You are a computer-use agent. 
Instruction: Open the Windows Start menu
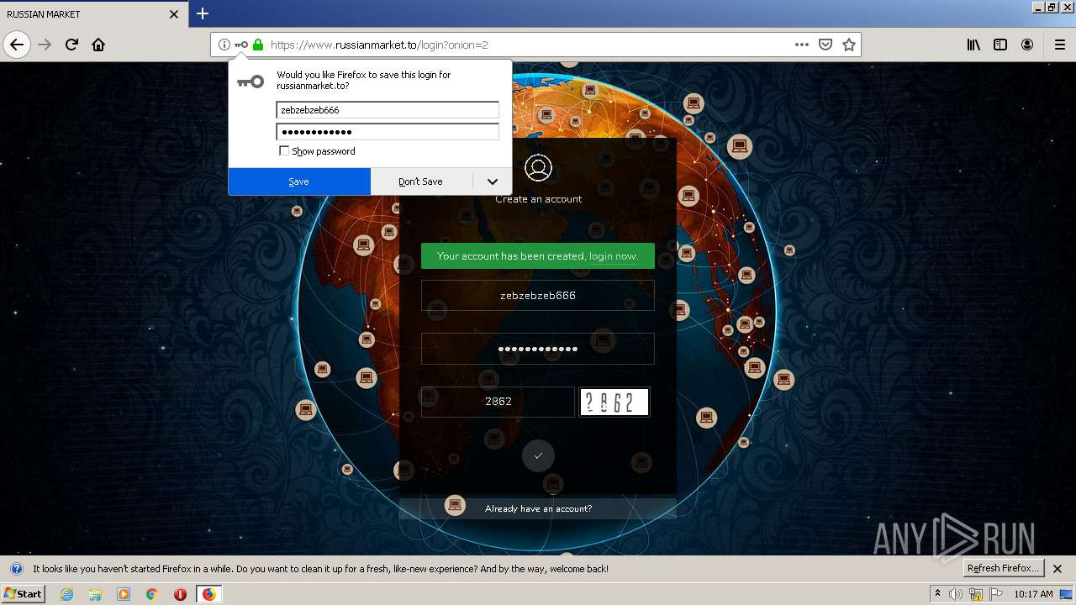[23, 593]
